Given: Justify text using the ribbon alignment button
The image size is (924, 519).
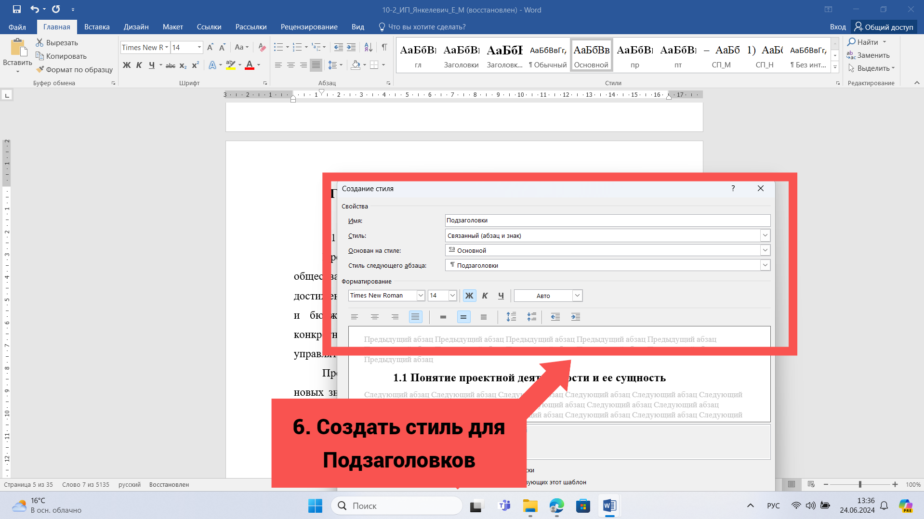Looking at the screenshot, I should [316, 65].
